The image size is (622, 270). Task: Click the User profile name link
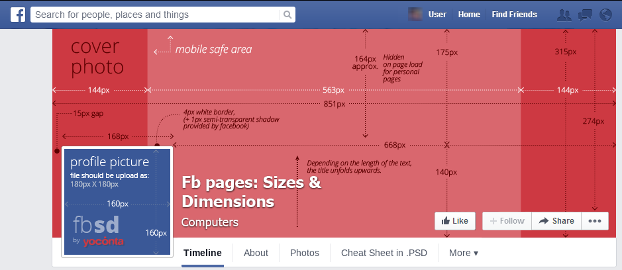(x=437, y=15)
